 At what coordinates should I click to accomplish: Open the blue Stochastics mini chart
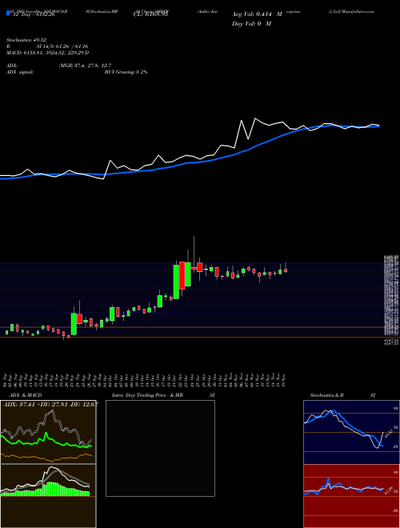coord(351,432)
